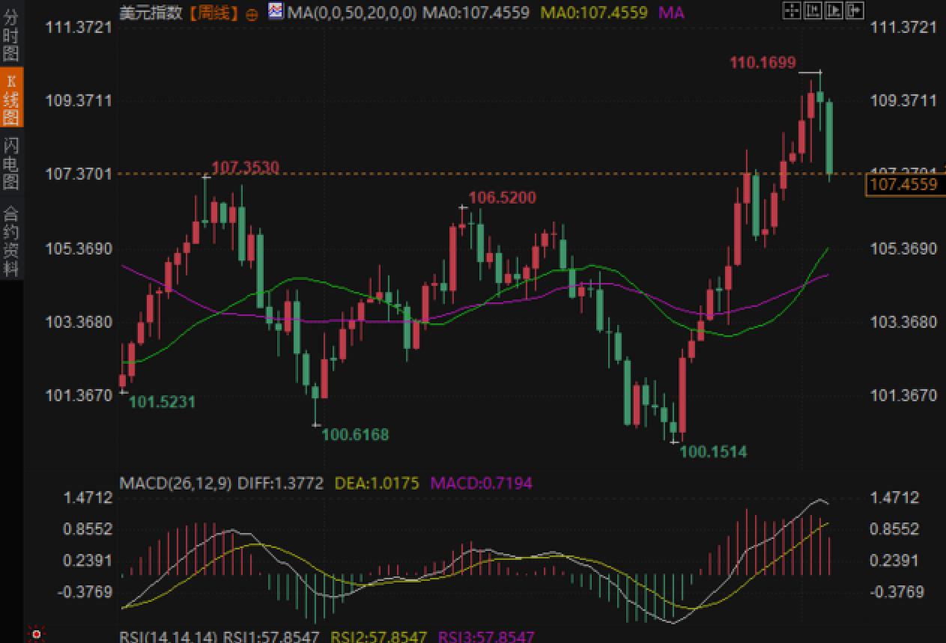The height and width of the screenshot is (643, 946).
Task: Click the orange circle icon after 周线
Action: pos(252,13)
